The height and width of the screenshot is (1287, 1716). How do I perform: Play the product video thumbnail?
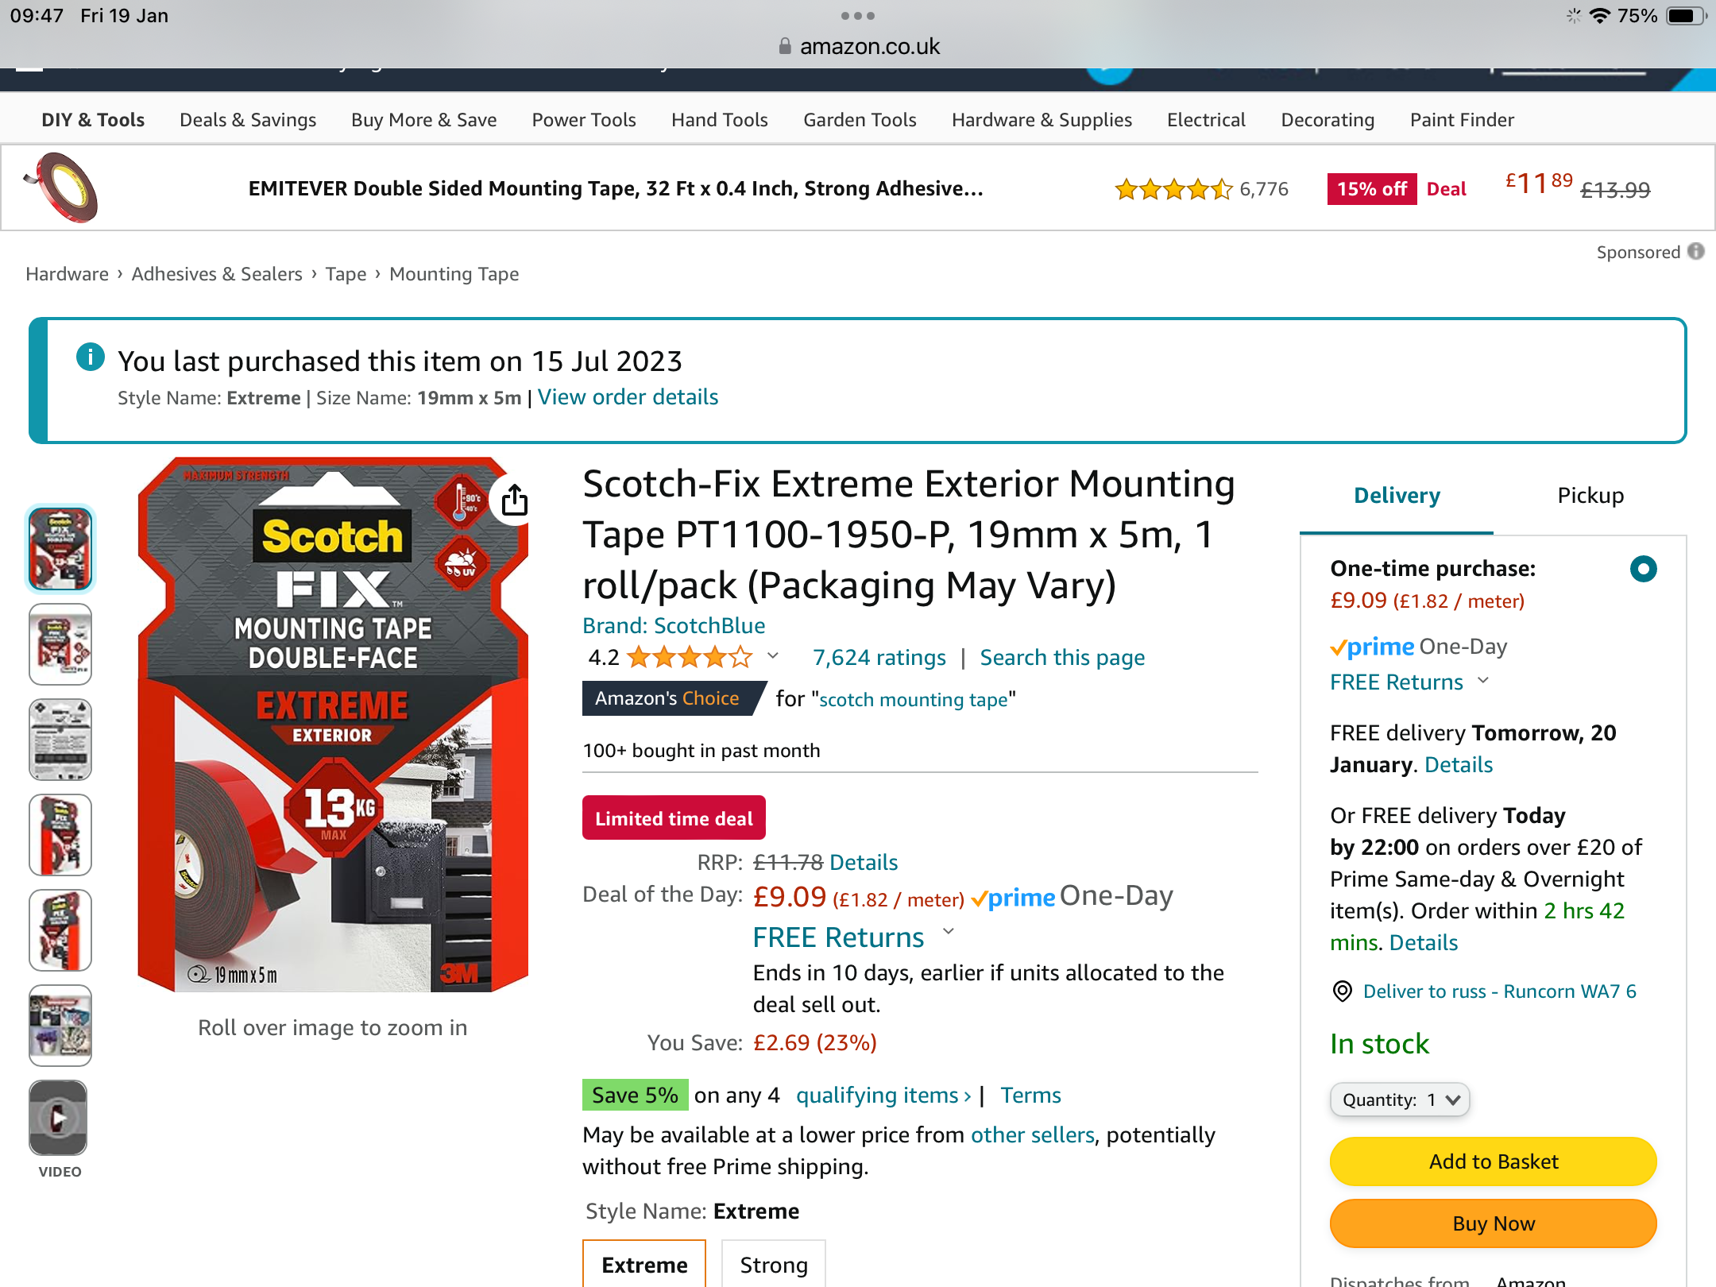pyautogui.click(x=59, y=1118)
